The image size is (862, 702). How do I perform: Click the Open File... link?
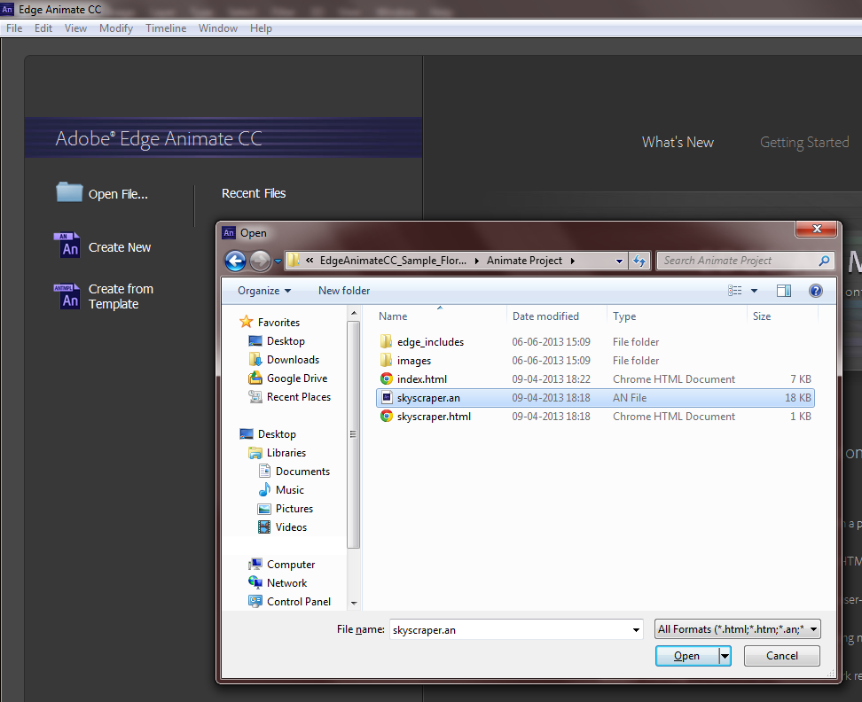pos(118,194)
